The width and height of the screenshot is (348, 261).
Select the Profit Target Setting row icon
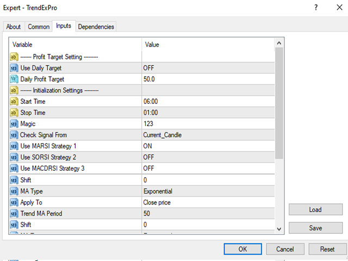coord(14,57)
